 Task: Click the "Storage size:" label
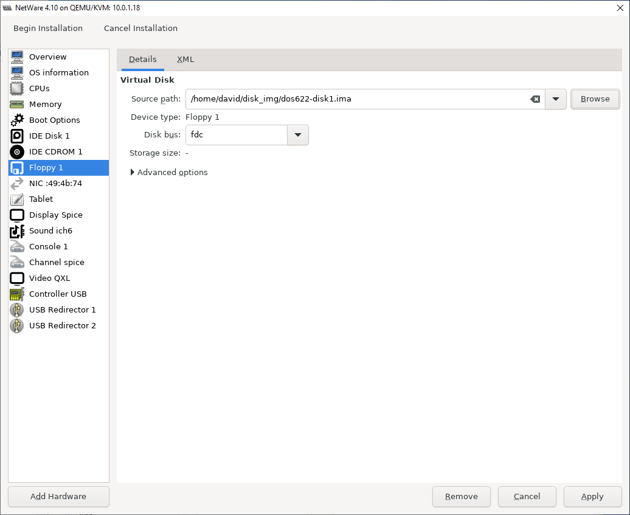tap(155, 153)
